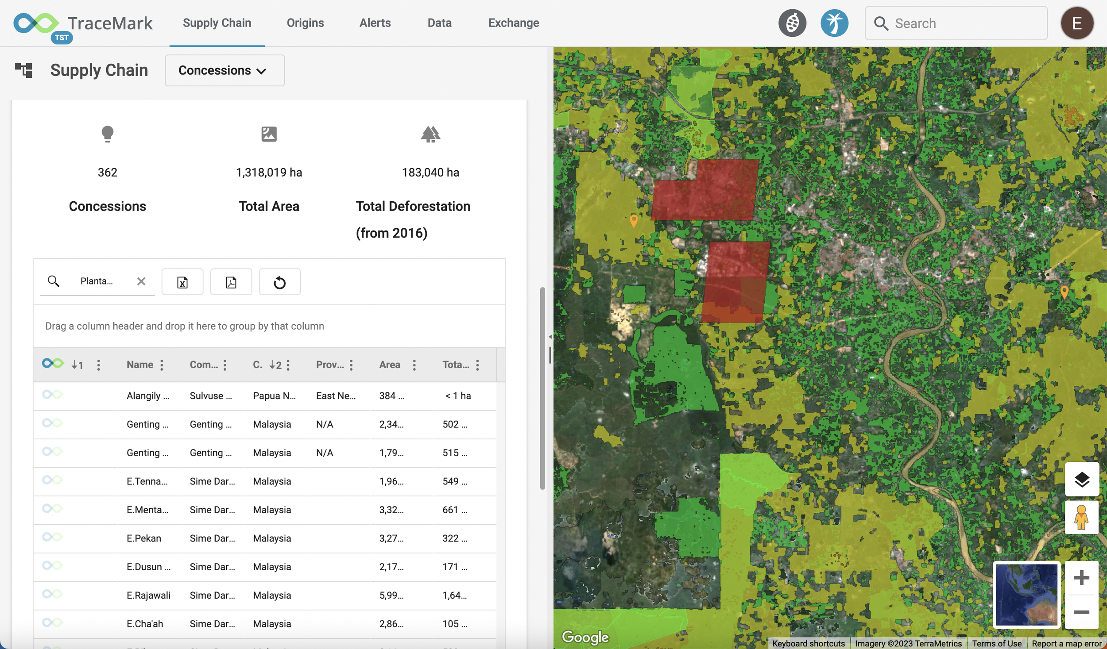Click the Street View pegman icon

click(1081, 517)
